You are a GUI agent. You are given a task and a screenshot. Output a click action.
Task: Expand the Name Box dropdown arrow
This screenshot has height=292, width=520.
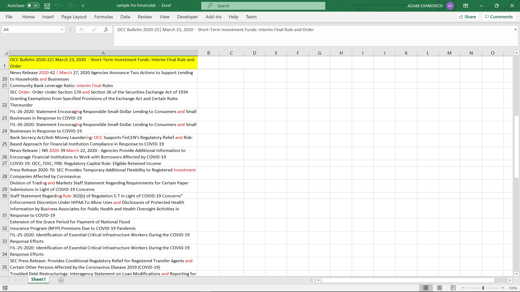pyautogui.click(x=62, y=29)
